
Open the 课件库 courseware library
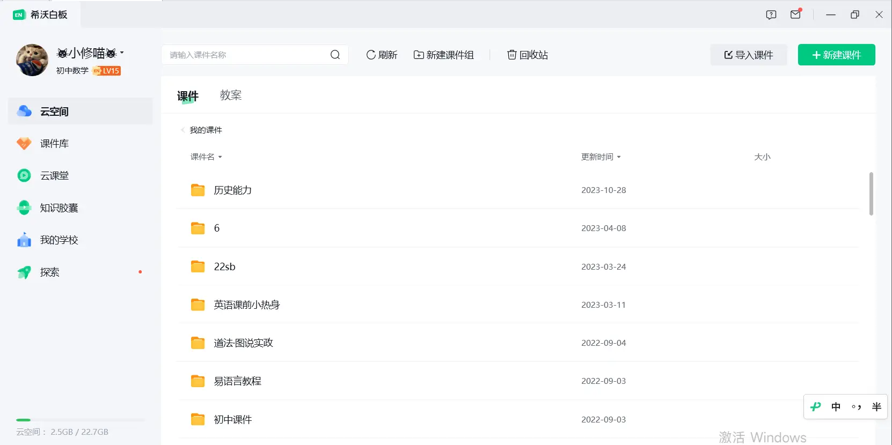tap(54, 144)
